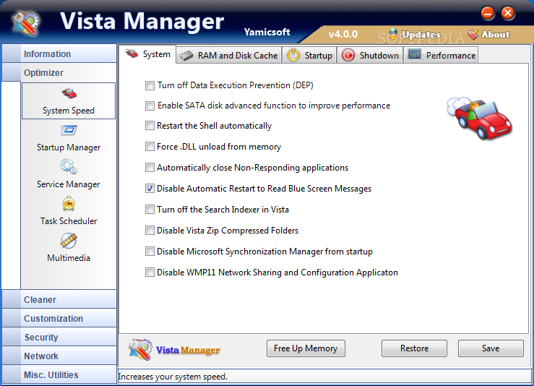
Task: Select the Task Scheduler label
Action: (69, 221)
